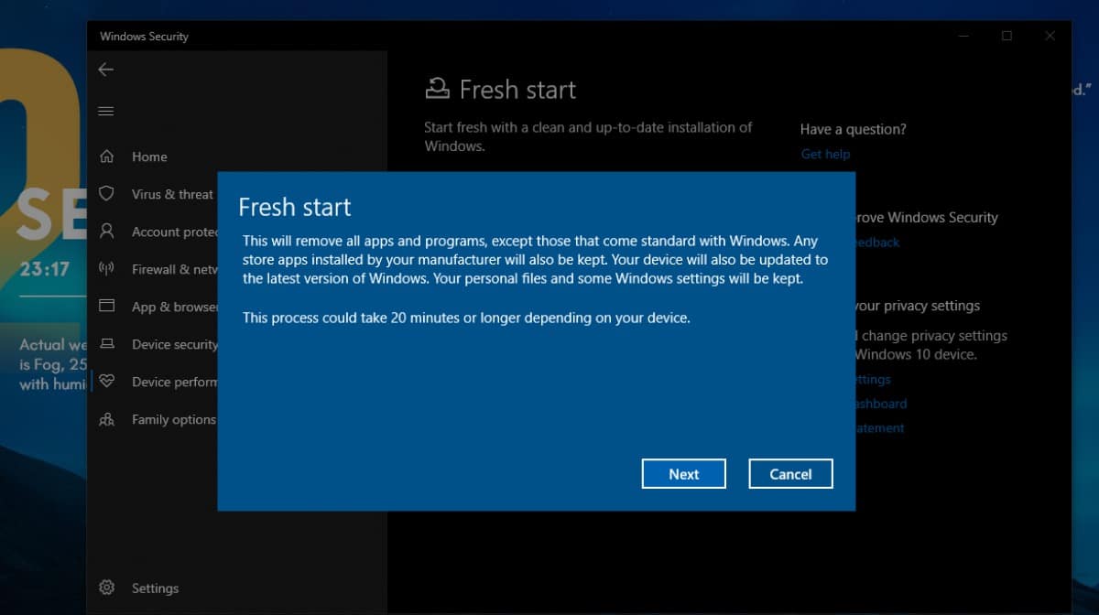Open the Settings gear at bottom
This screenshot has width=1099, height=615.
(106, 588)
